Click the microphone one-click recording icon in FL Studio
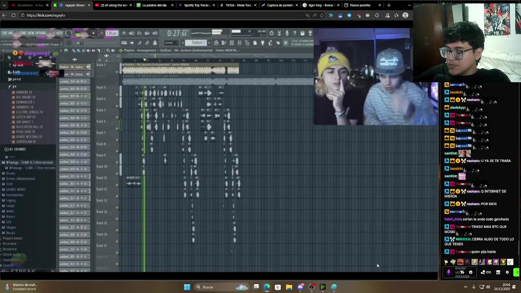This screenshot has width=521, height=293. (x=287, y=33)
